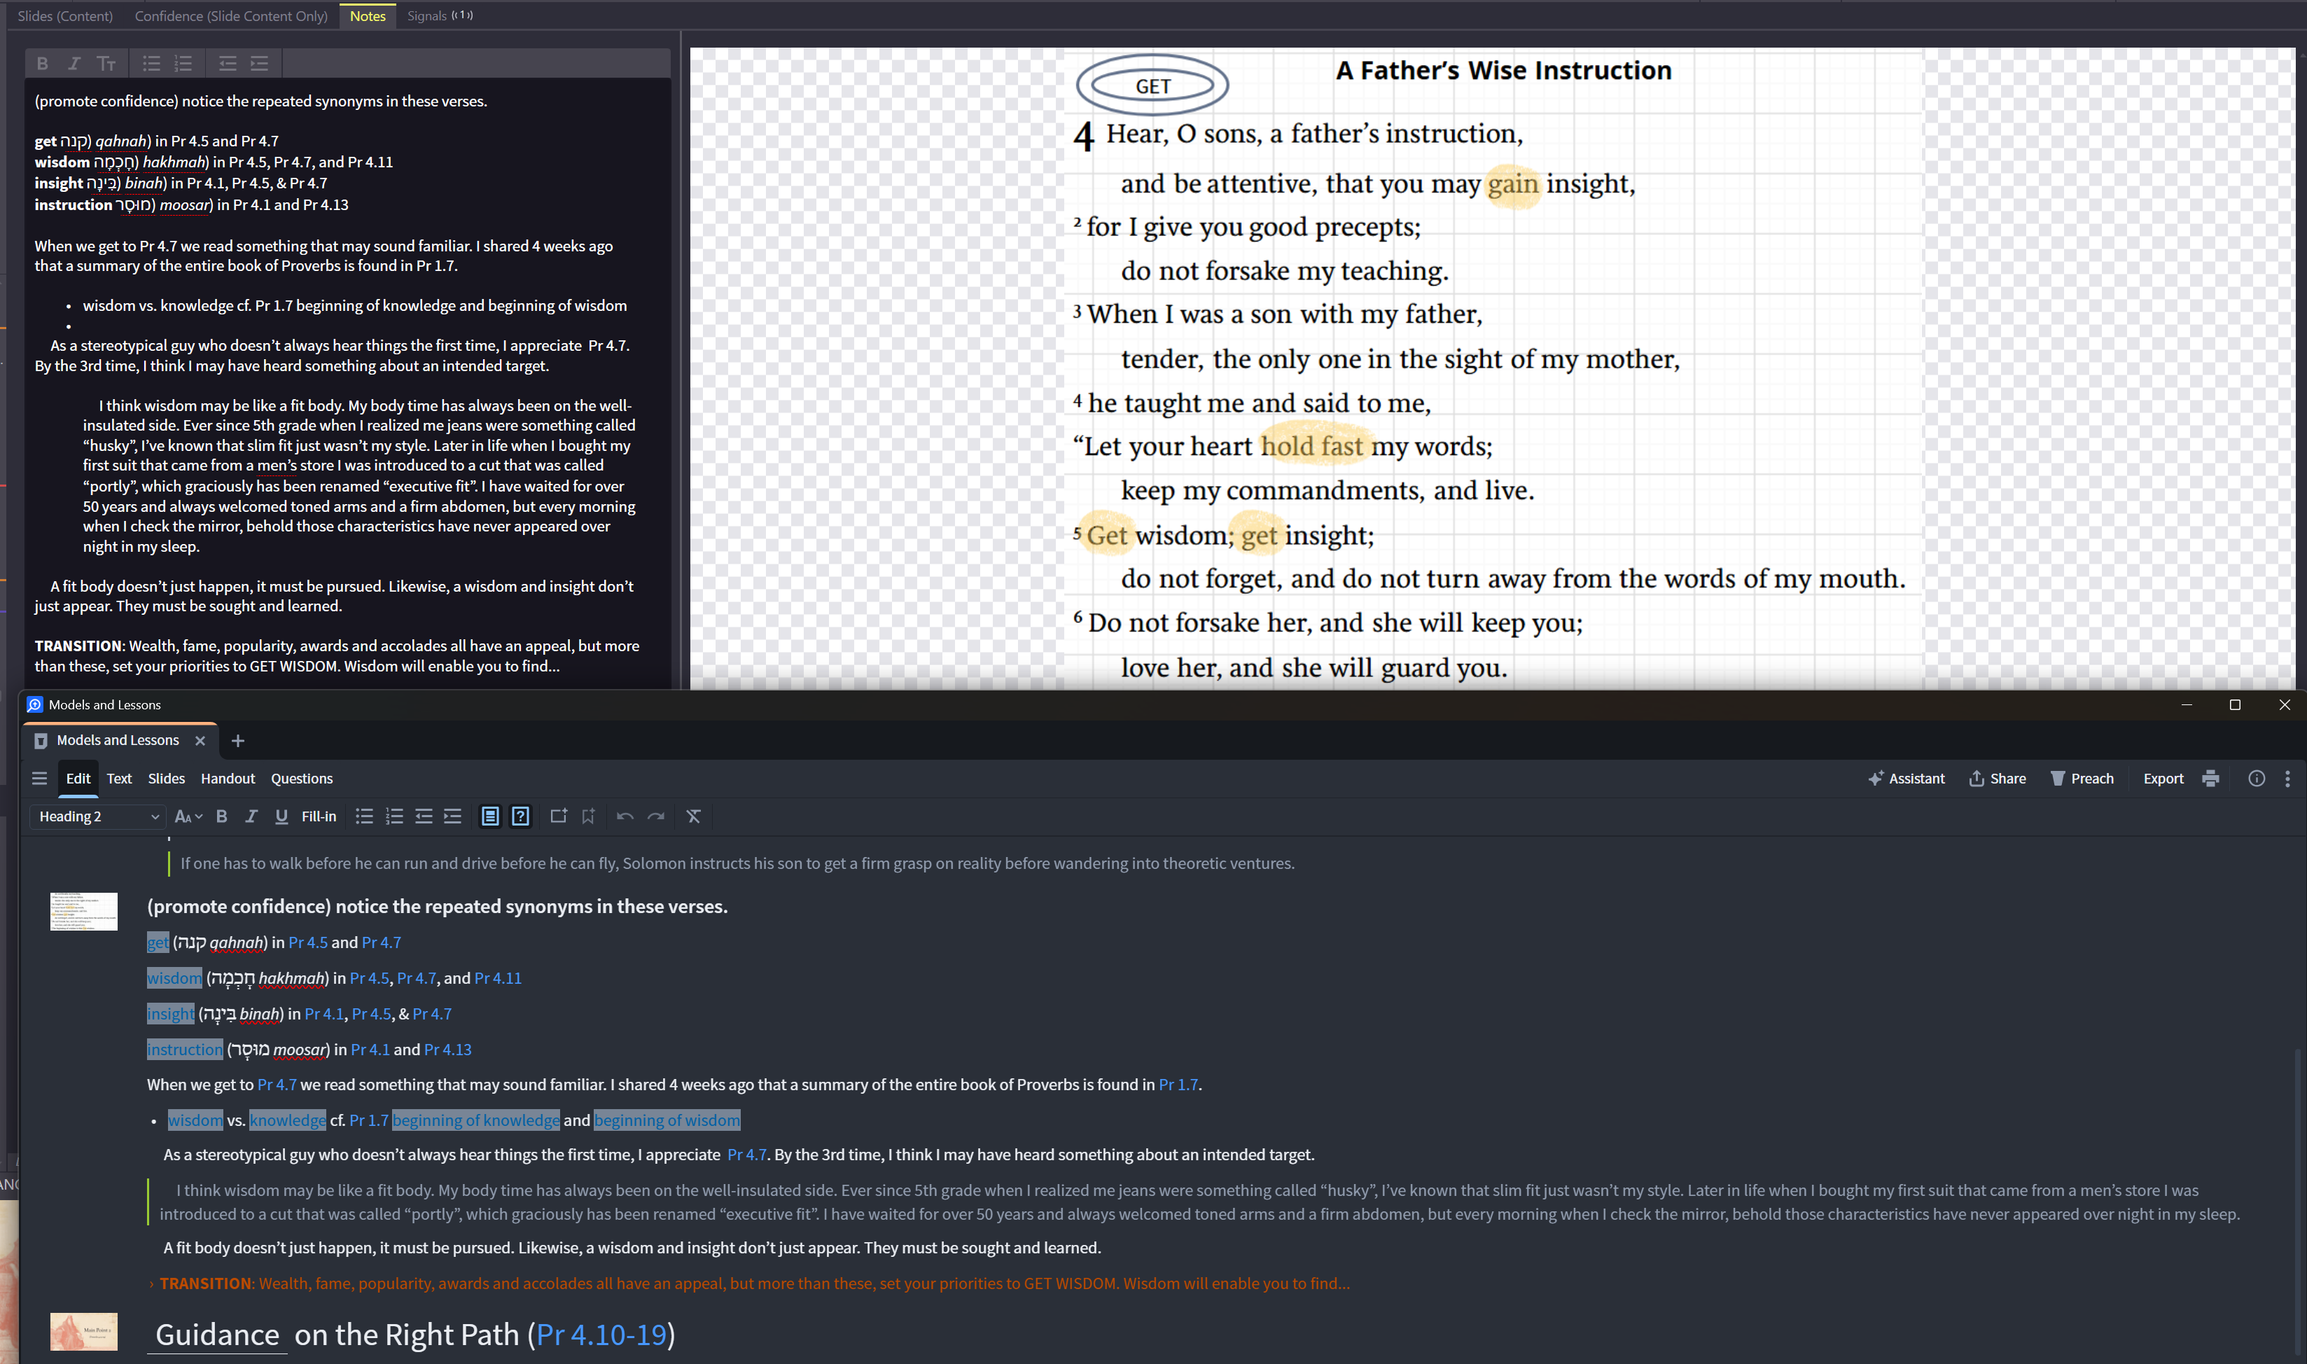Open the hamburger menu beside Edit
The width and height of the screenshot is (2307, 1364).
[39, 779]
